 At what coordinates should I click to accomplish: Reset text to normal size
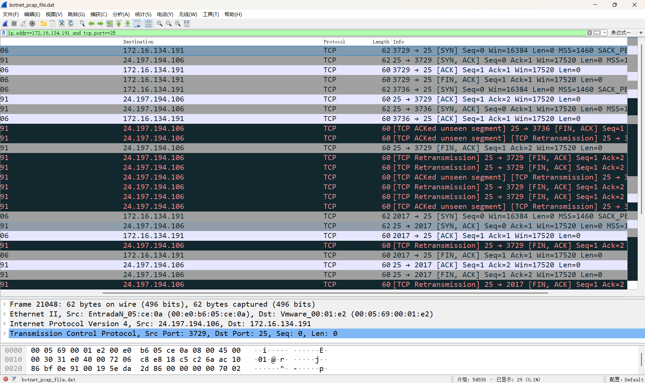click(178, 24)
